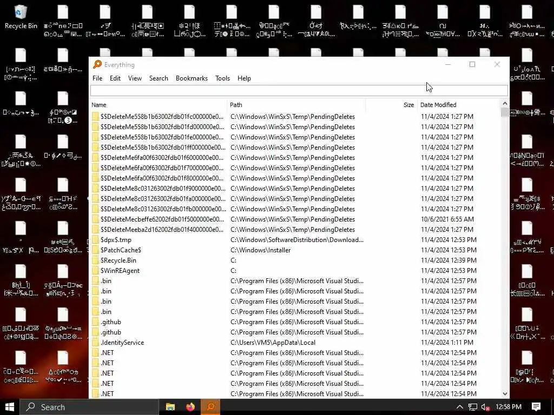Show hidden system tray icons
Image resolution: width=554 pixels, height=415 pixels.
(x=459, y=407)
